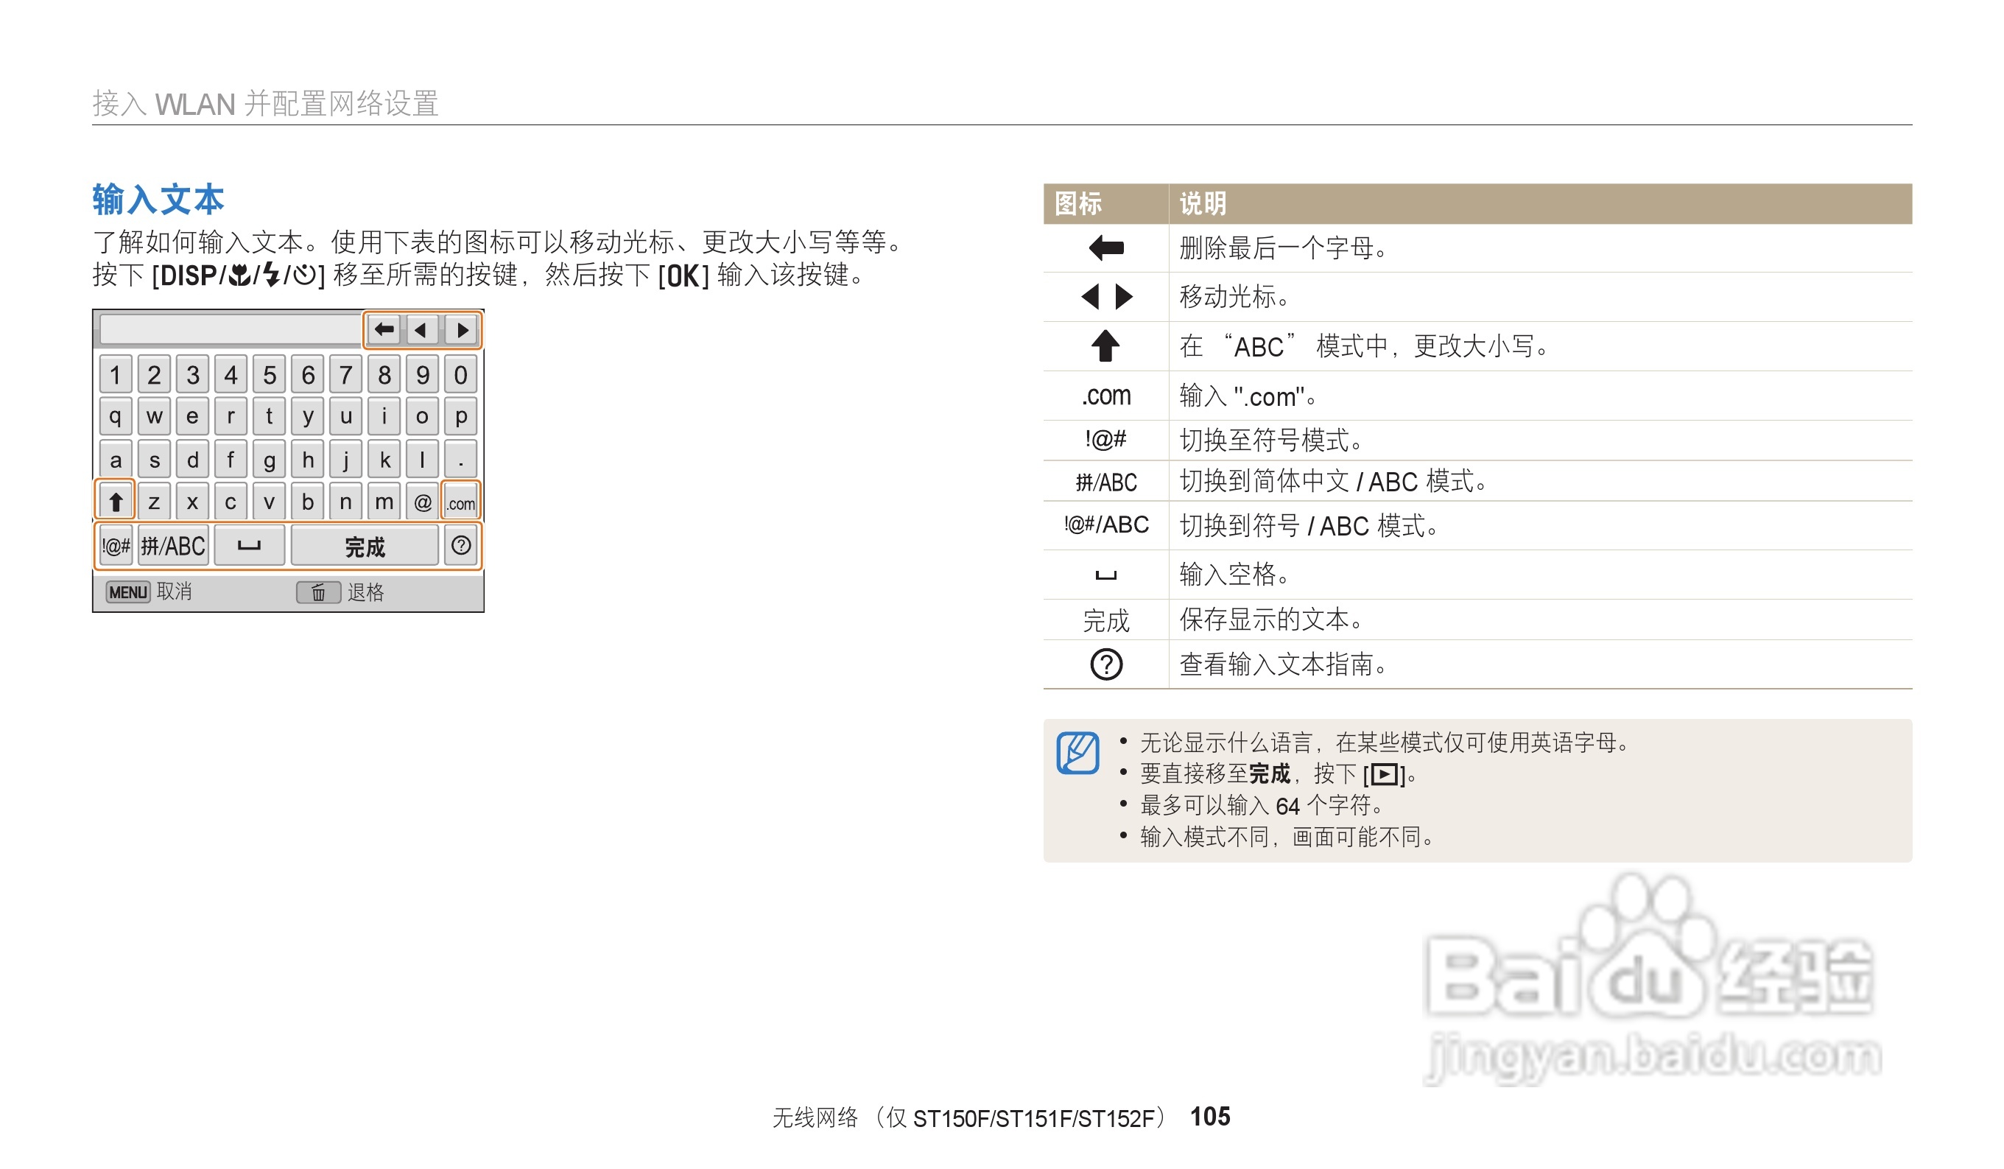Click MENU cancel button
Screen dimensions: 2004x1169
click(128, 592)
